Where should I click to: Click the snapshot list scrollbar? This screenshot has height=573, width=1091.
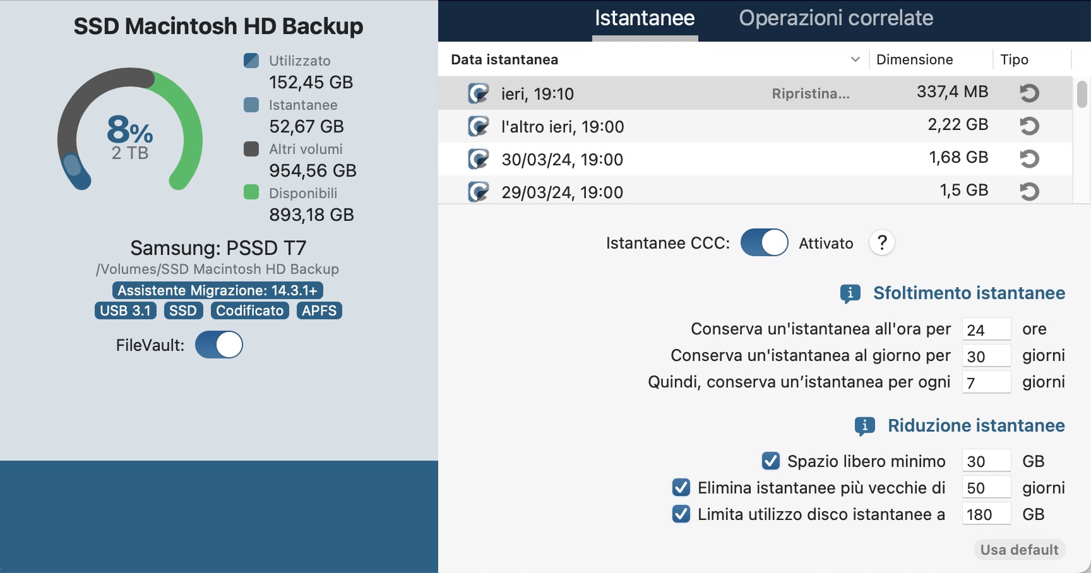(1082, 94)
